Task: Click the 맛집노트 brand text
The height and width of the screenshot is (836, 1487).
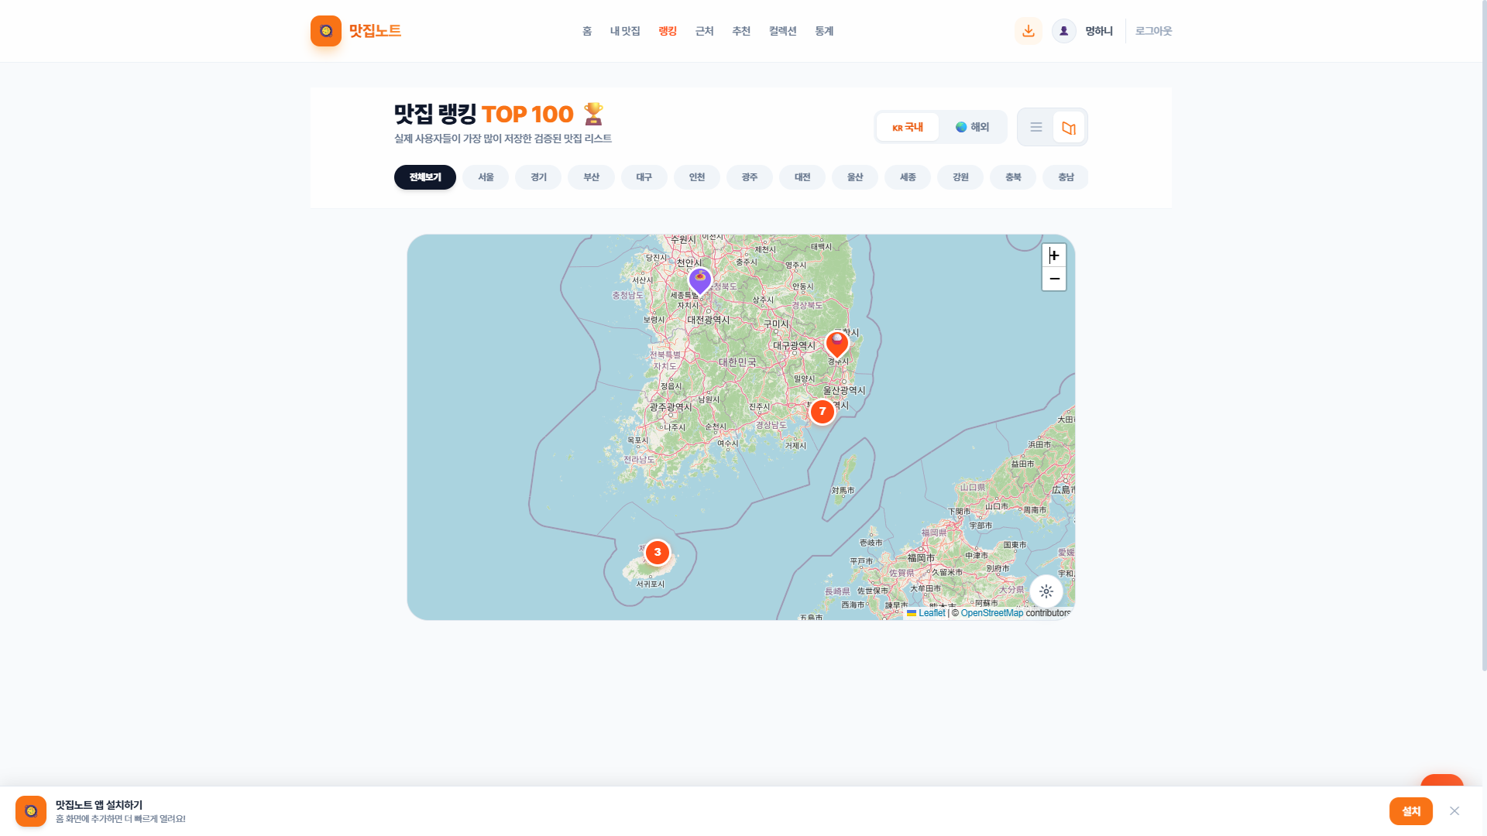Action: pos(375,31)
